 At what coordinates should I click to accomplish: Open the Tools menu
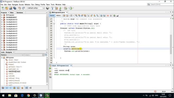click(52, 5)
